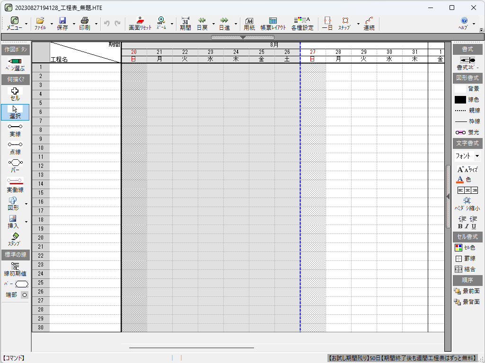485x363 pixels.
Task: Choose the 親線 dotted style
Action: 467,111
